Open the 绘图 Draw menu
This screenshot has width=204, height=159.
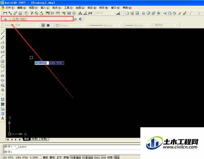(80, 8)
